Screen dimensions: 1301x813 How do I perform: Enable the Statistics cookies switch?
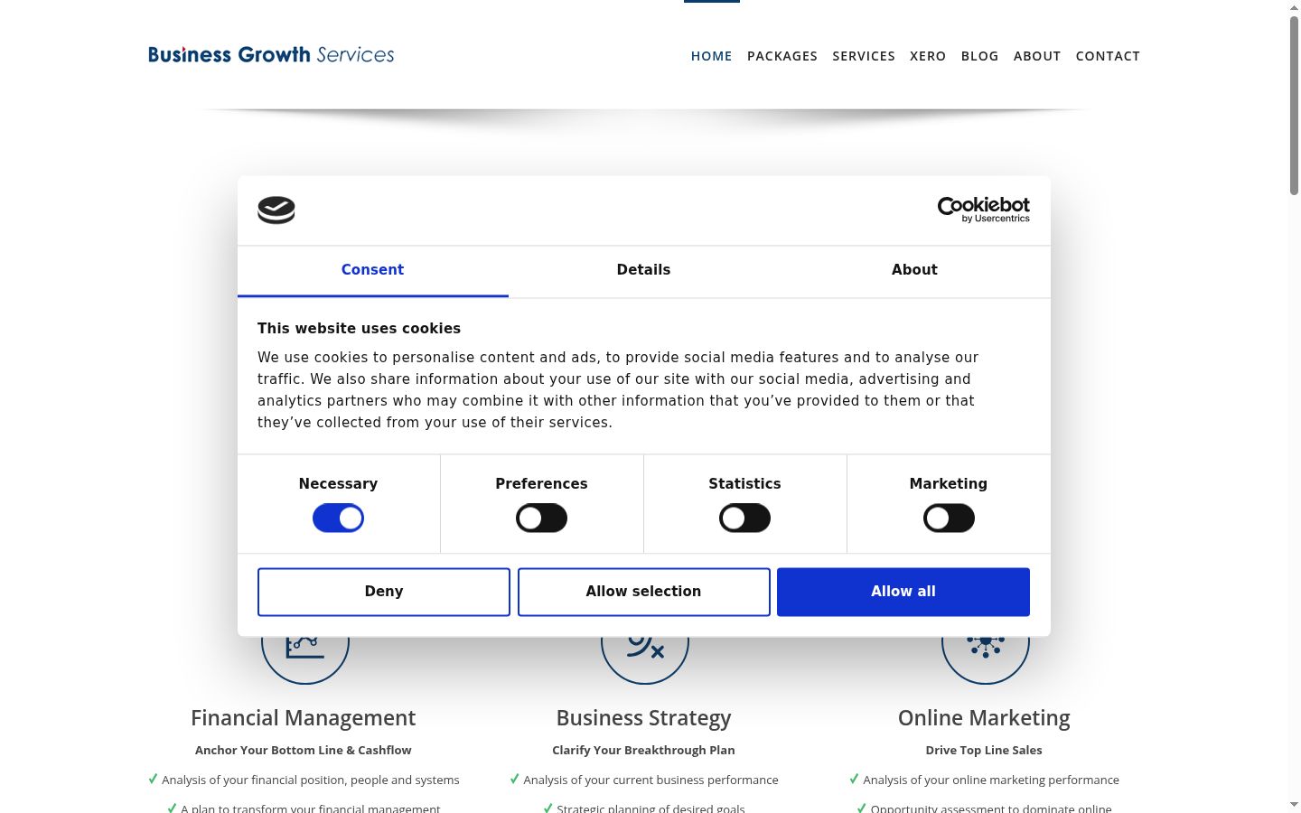(744, 519)
